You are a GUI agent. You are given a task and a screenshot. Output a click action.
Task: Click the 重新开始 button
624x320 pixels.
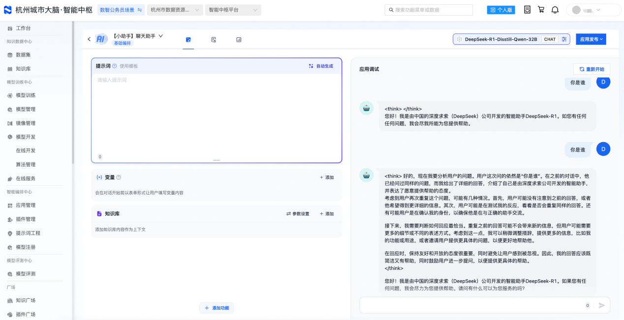592,69
